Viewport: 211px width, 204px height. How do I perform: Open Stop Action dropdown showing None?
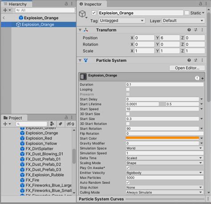[165, 187]
